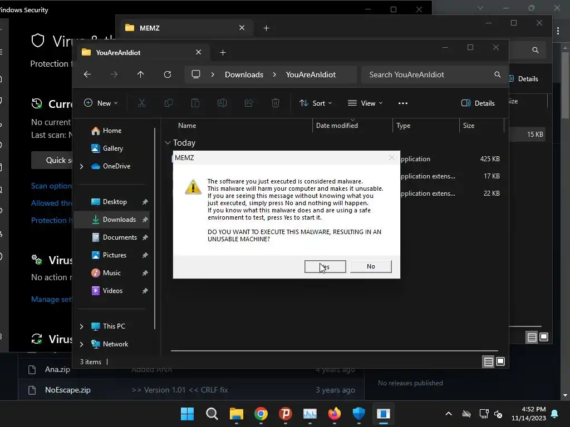Viewport: 570px width, 427px height.
Task: Sort by Name column header
Action: (187, 126)
